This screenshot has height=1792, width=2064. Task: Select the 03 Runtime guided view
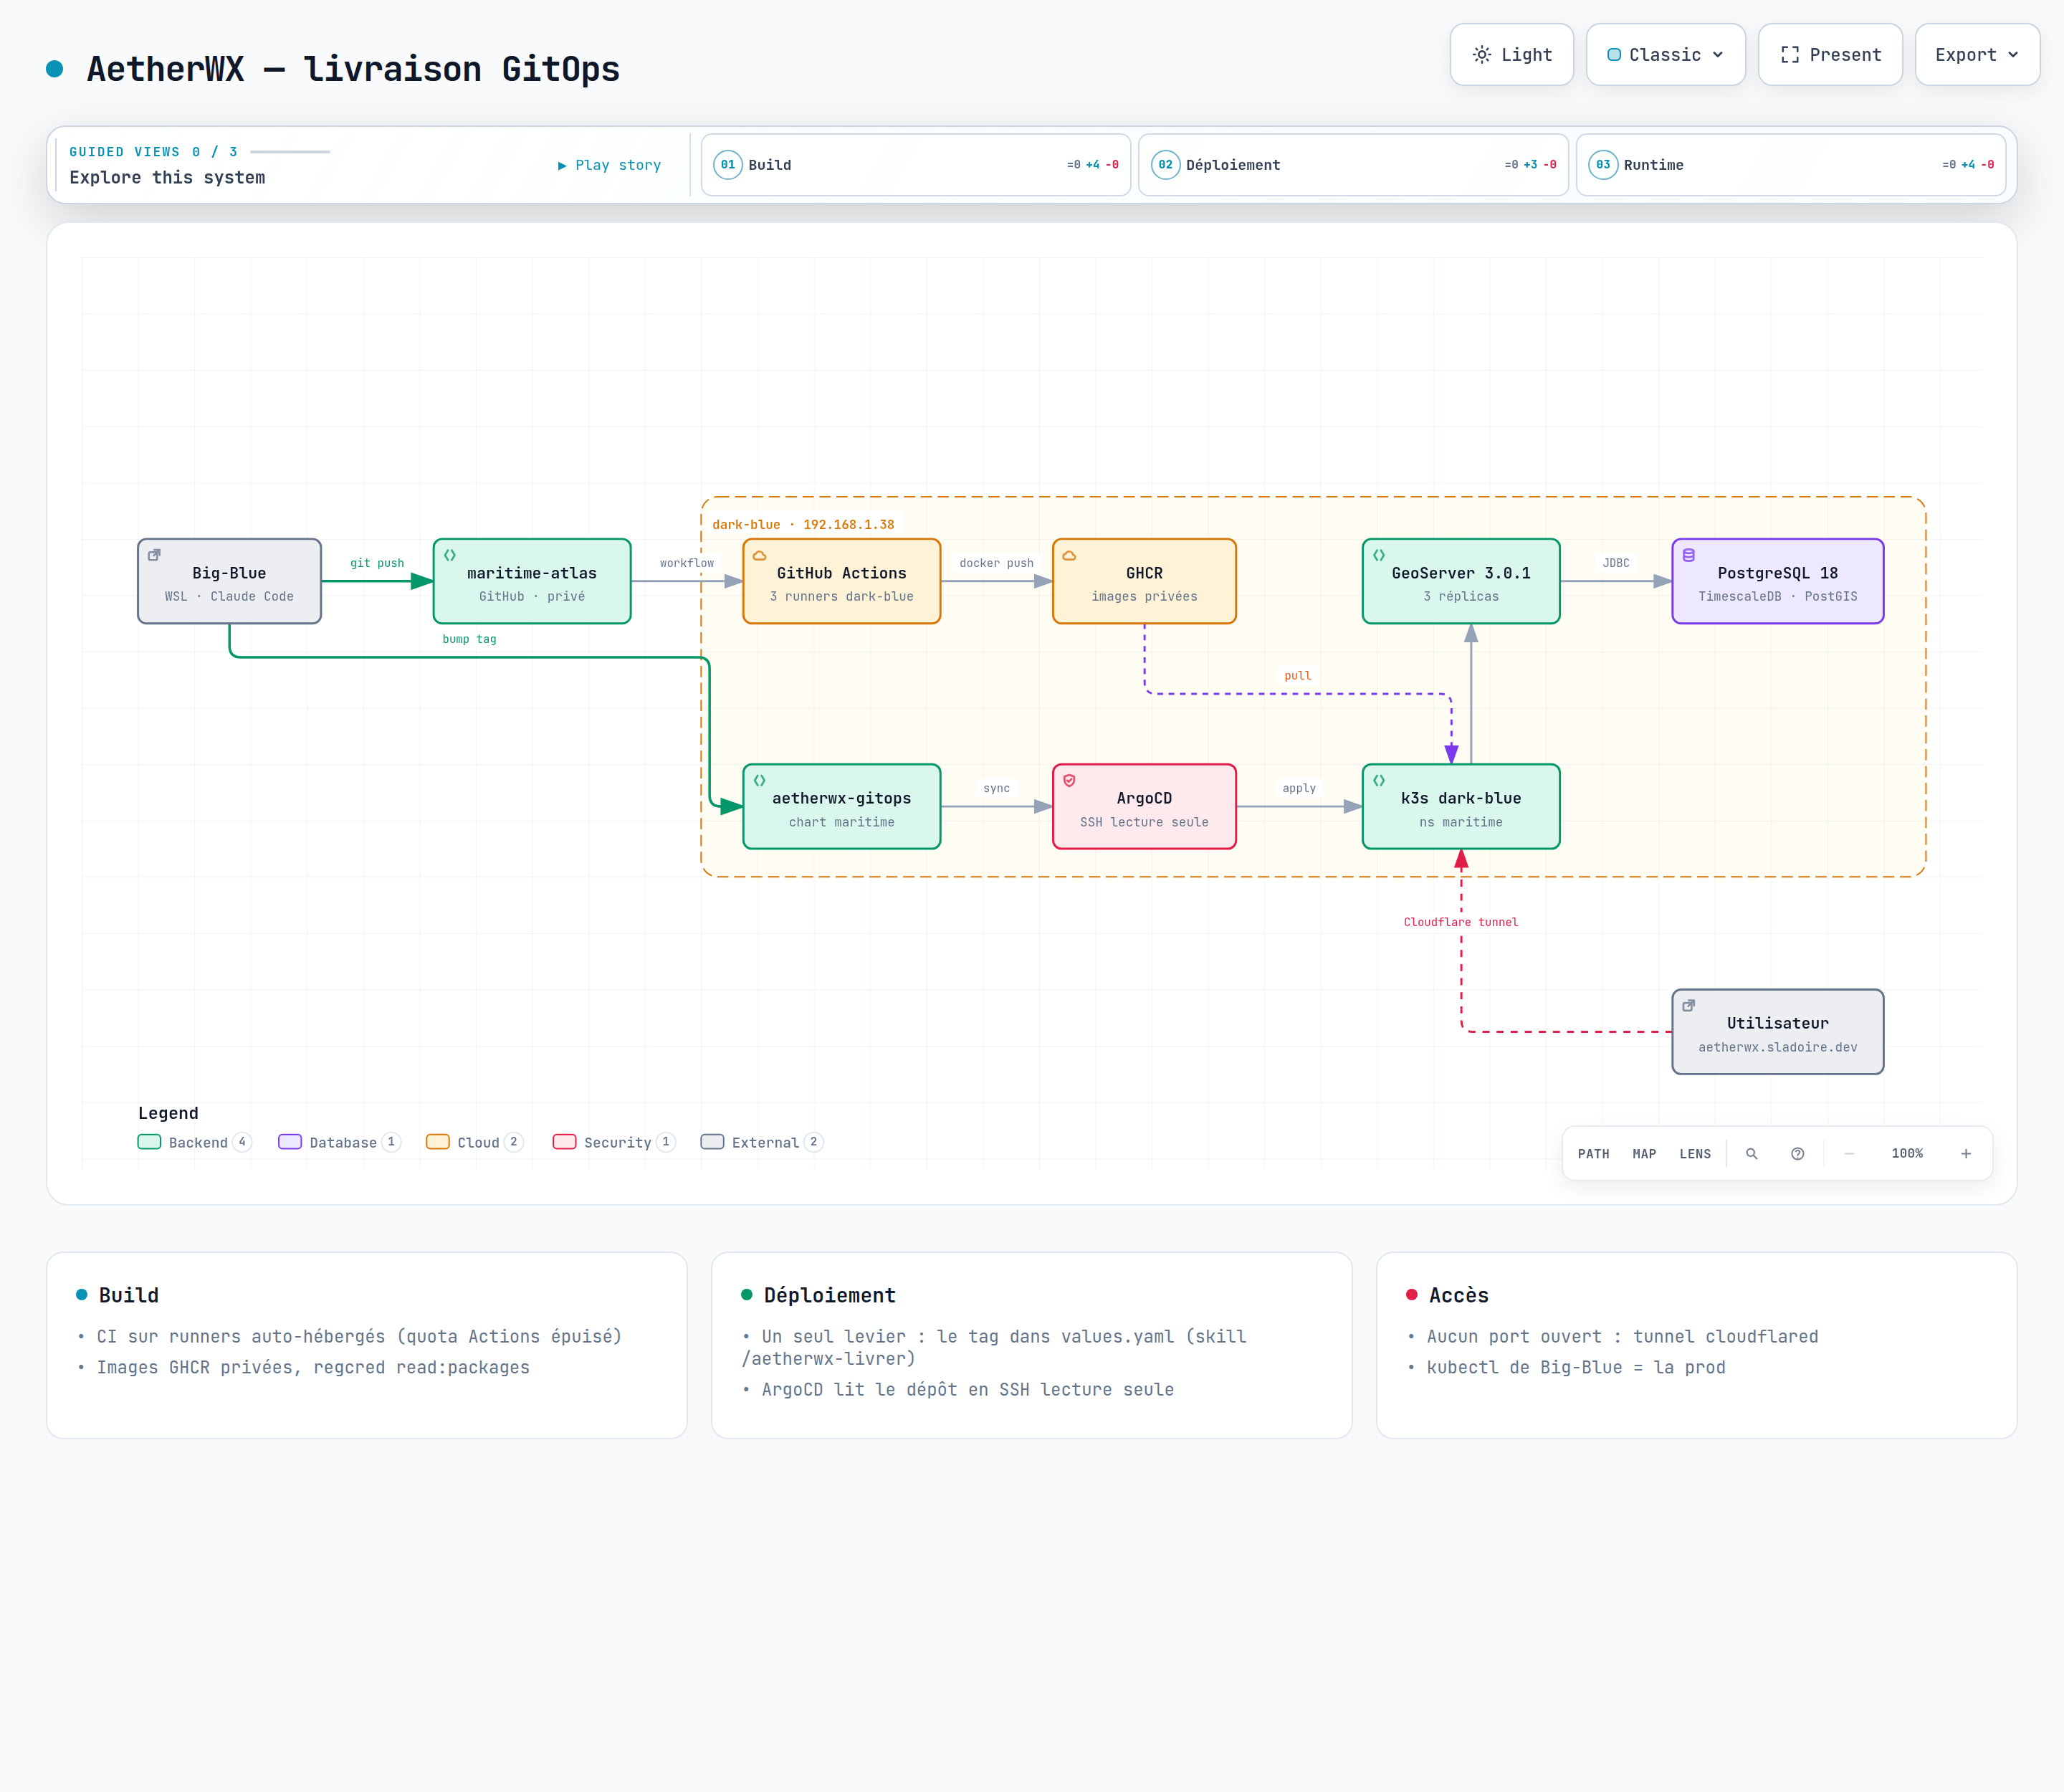coord(1791,165)
